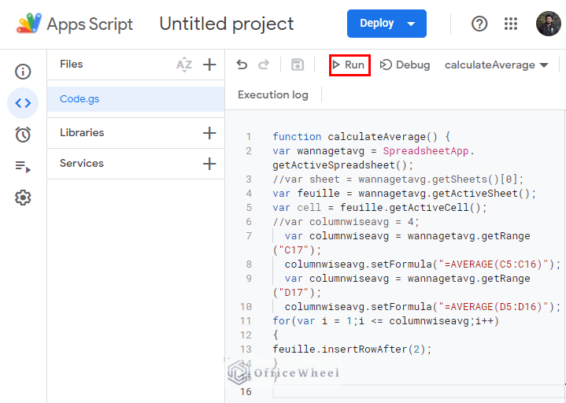Viewport: 566px width, 403px height.
Task: Open the Google apps grid launcher
Action: (x=511, y=24)
